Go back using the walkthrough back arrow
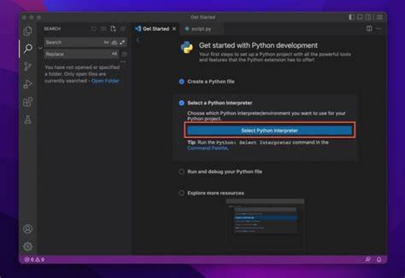Viewport: 405px width, 278px height. 138,40
